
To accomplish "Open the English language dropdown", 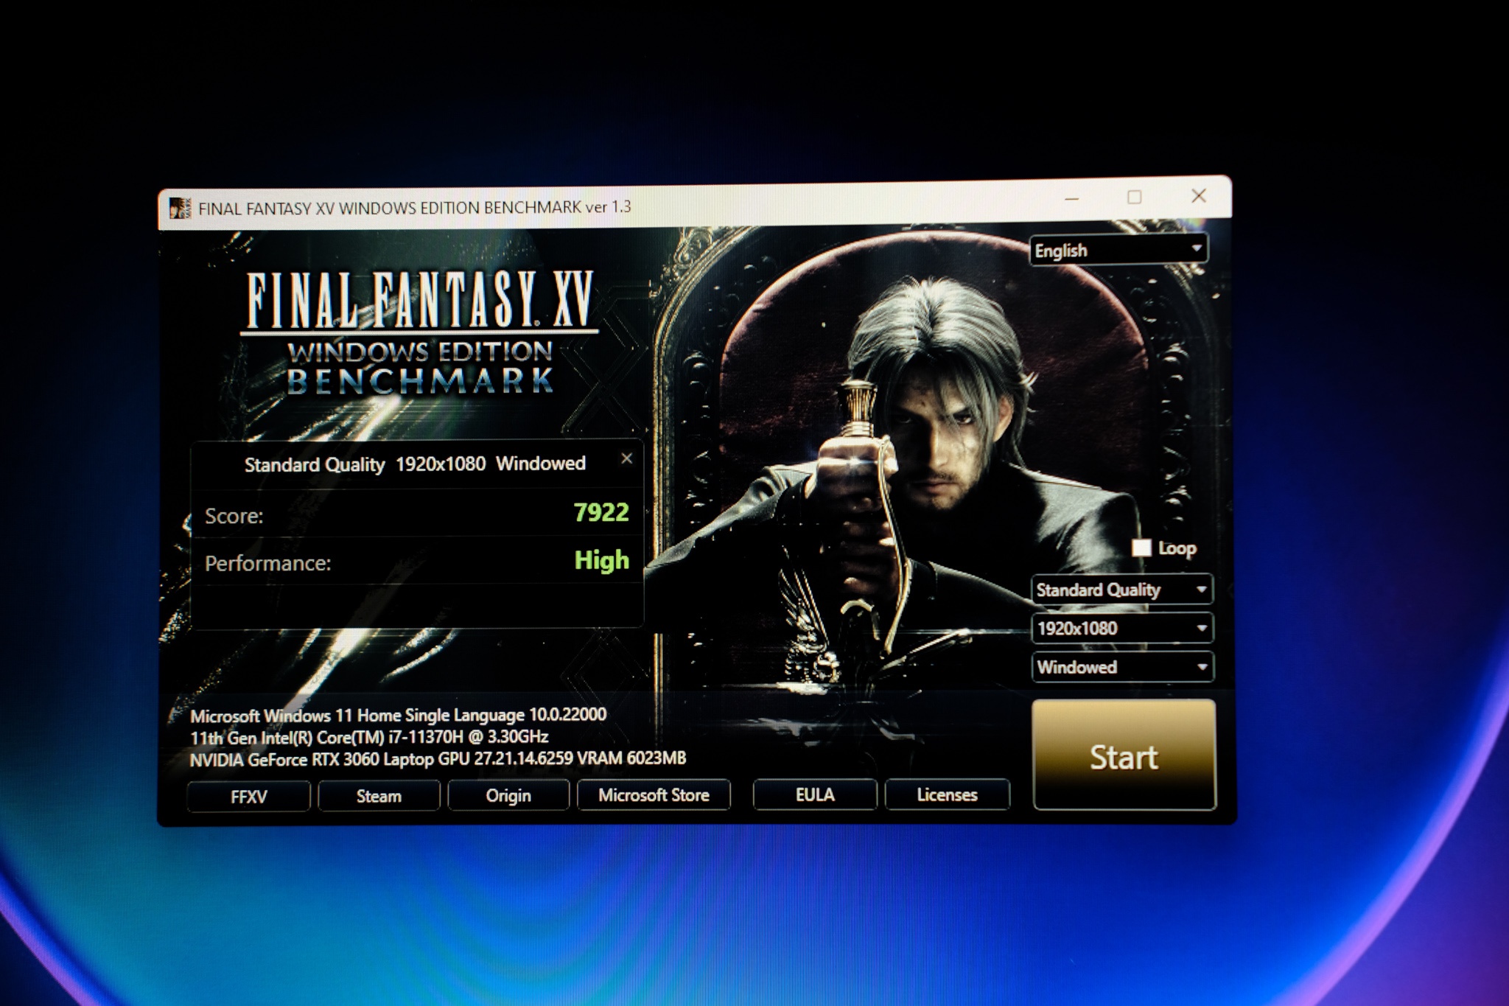I will [1118, 251].
